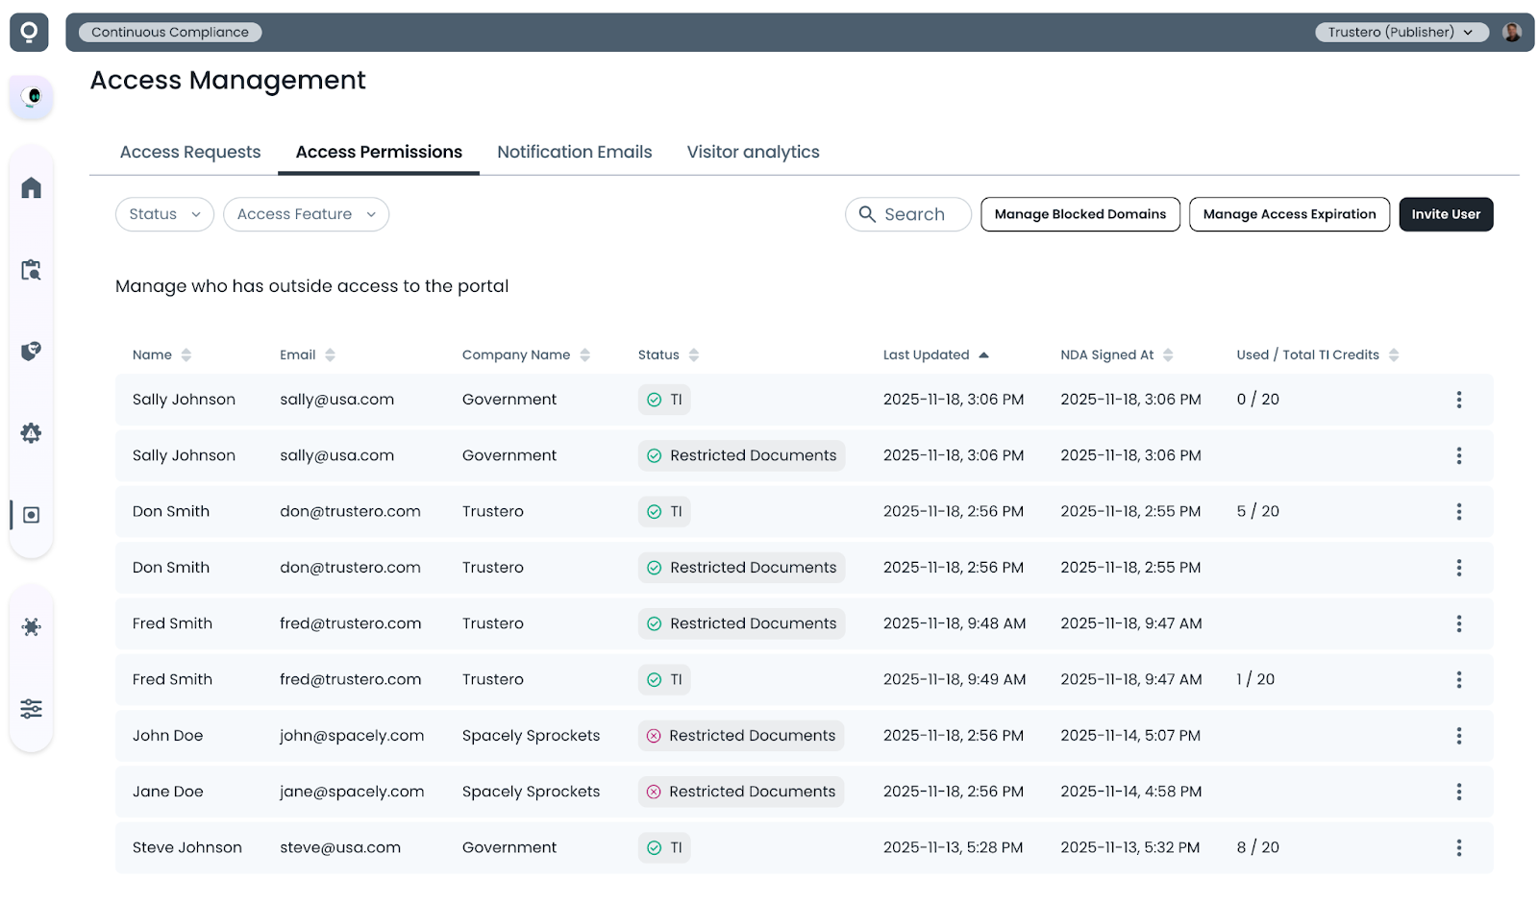
Task: Click the clipboard search sidebar icon
Action: [31, 270]
